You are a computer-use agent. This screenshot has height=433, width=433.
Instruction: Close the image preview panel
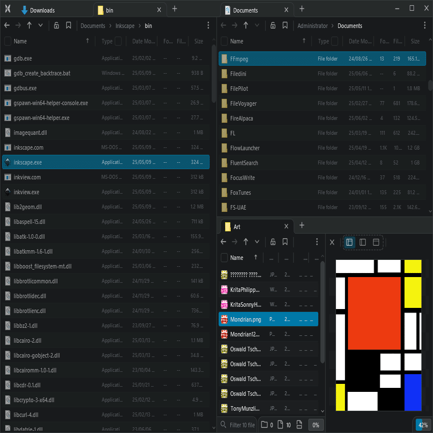332,242
